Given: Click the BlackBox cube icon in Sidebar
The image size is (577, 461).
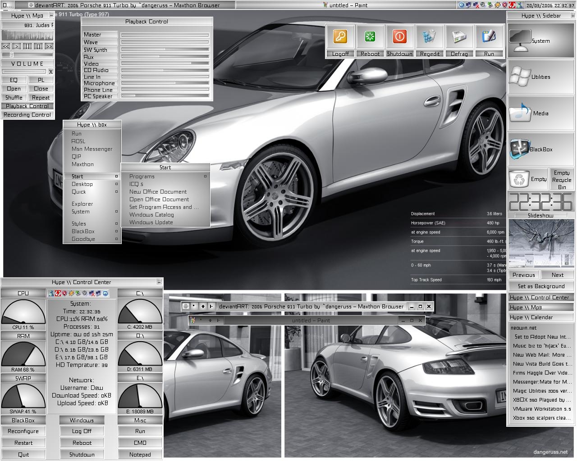Looking at the screenshot, I should coord(519,149).
